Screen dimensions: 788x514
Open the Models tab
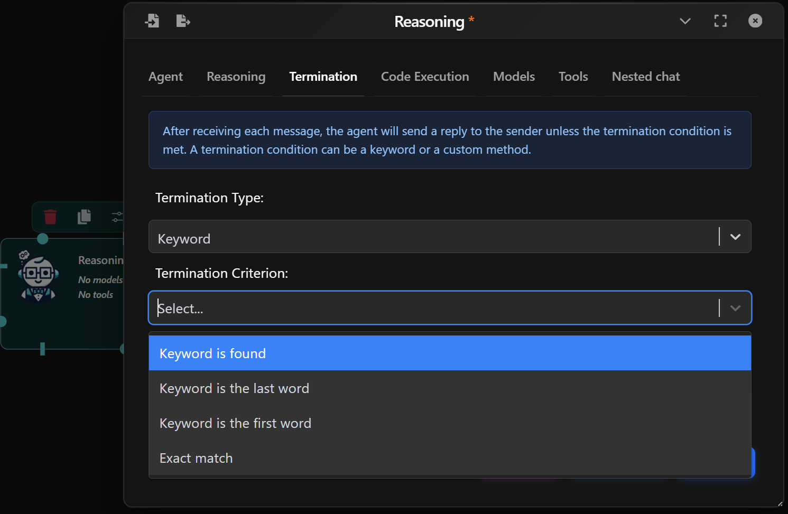coord(514,77)
